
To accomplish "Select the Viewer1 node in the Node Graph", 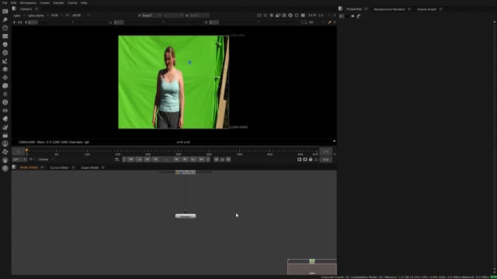I will tap(186, 216).
